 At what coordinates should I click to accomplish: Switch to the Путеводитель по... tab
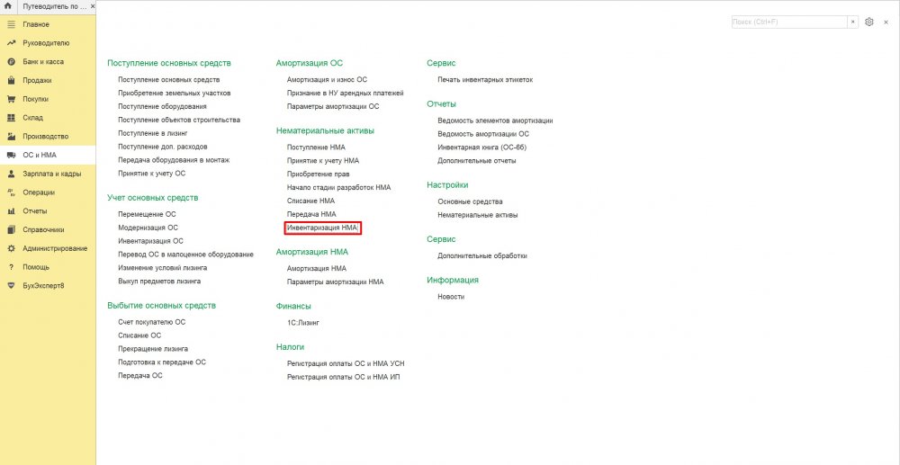(x=54, y=7)
